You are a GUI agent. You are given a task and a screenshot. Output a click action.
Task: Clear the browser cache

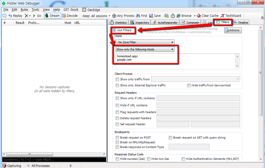(207, 16)
